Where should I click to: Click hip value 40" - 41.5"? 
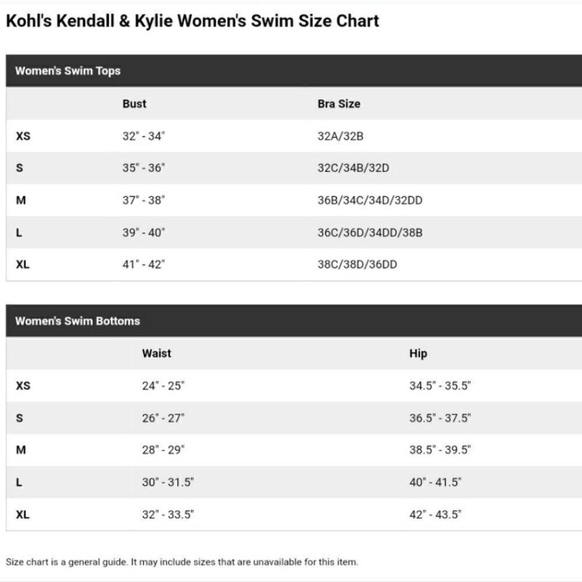pyautogui.click(x=435, y=482)
